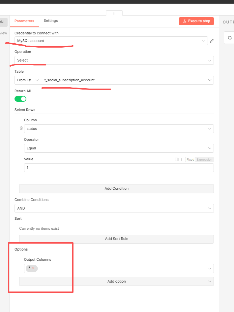Click the panel icon next to Value options
The width and height of the screenshot is (234, 312).
177,159
